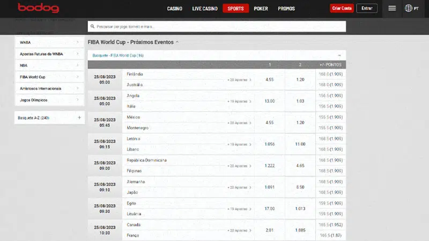The image size is (429, 241).
Task: Select odds 4.55 for Finlândia
Action: pyautogui.click(x=270, y=79)
